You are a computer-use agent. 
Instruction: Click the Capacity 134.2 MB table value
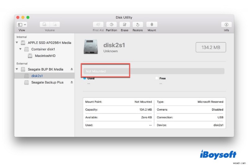[145, 110]
